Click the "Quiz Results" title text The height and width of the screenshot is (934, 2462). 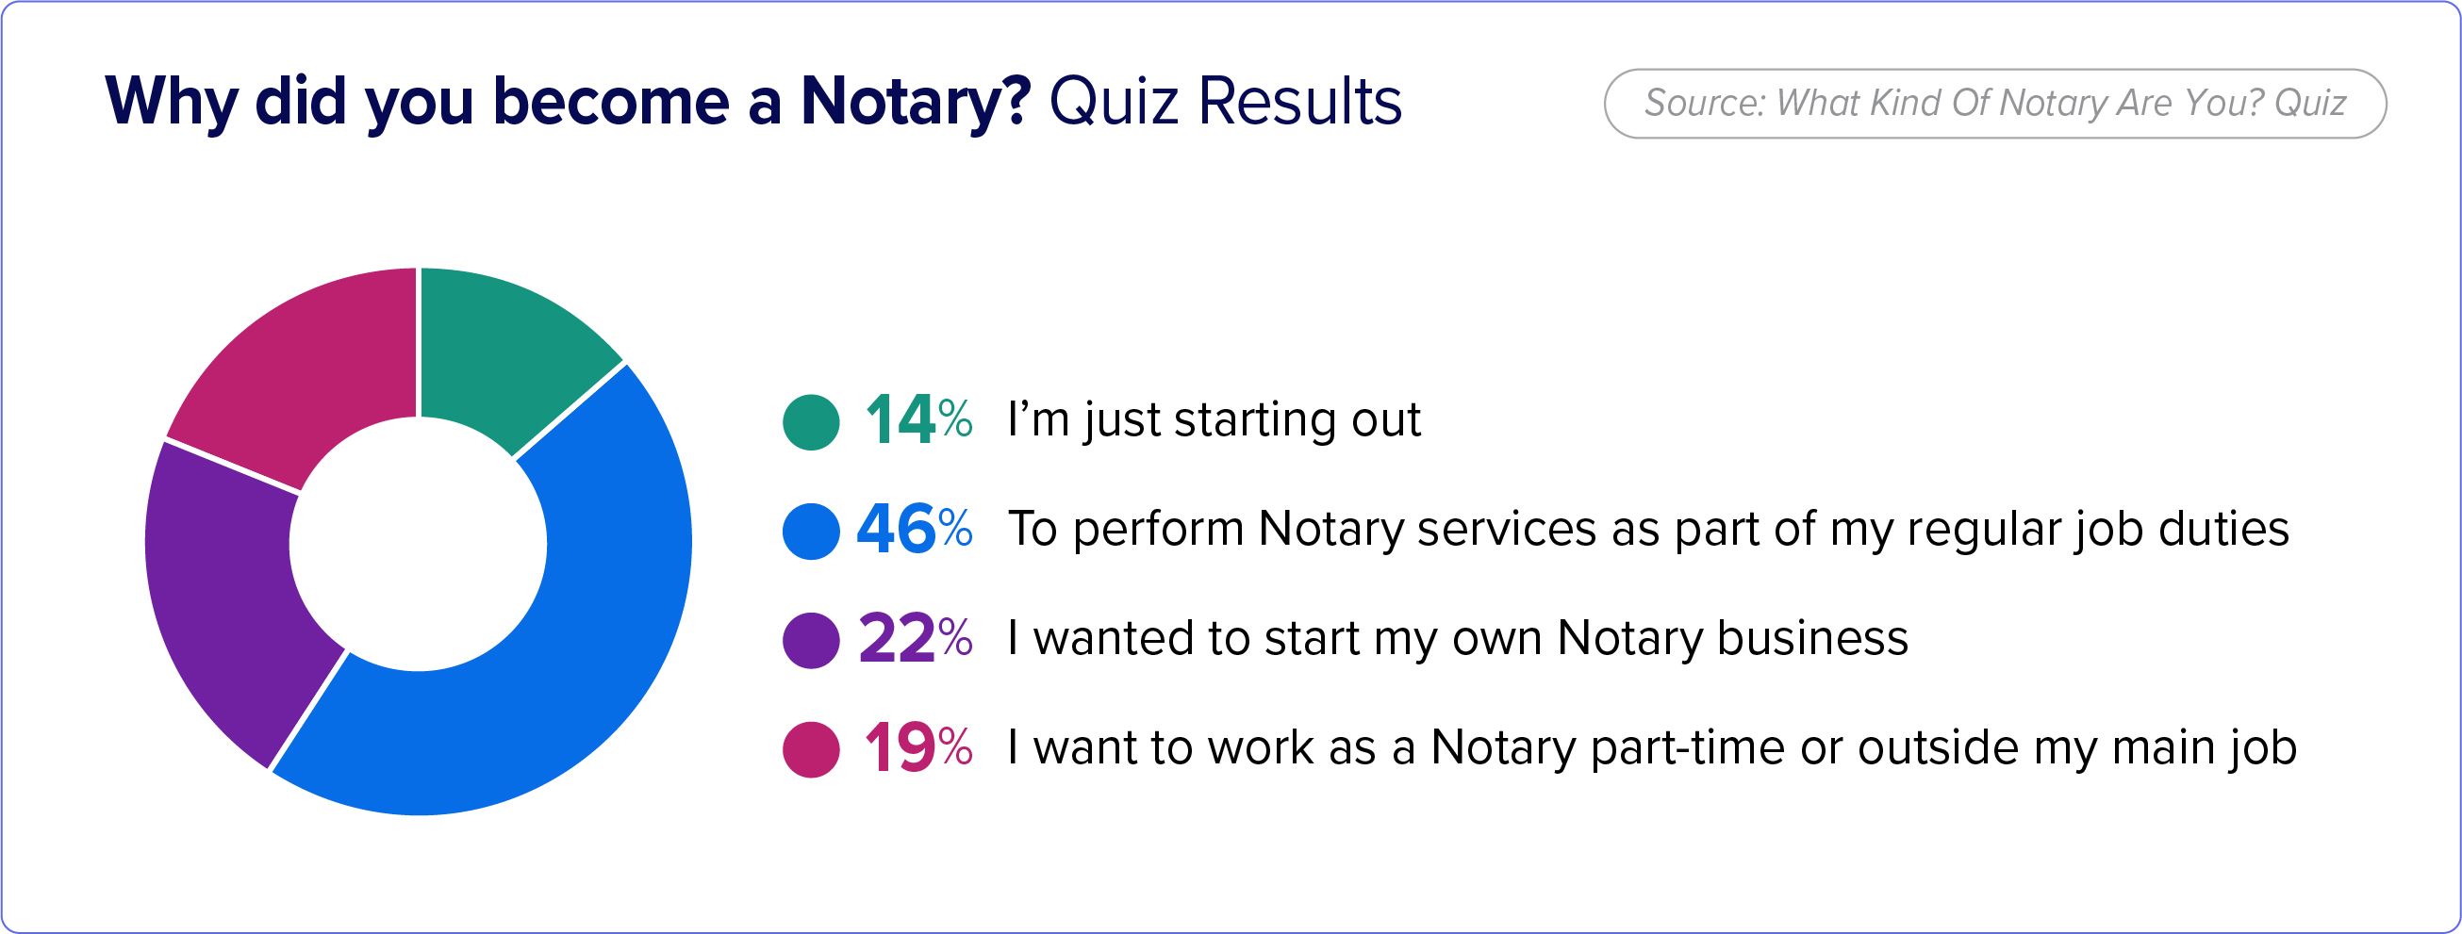(x=1225, y=102)
